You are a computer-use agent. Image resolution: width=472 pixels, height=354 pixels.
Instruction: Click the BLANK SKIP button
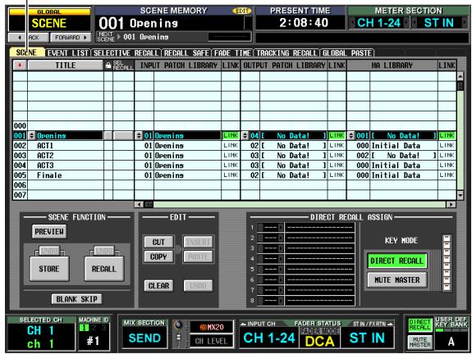[x=77, y=299]
